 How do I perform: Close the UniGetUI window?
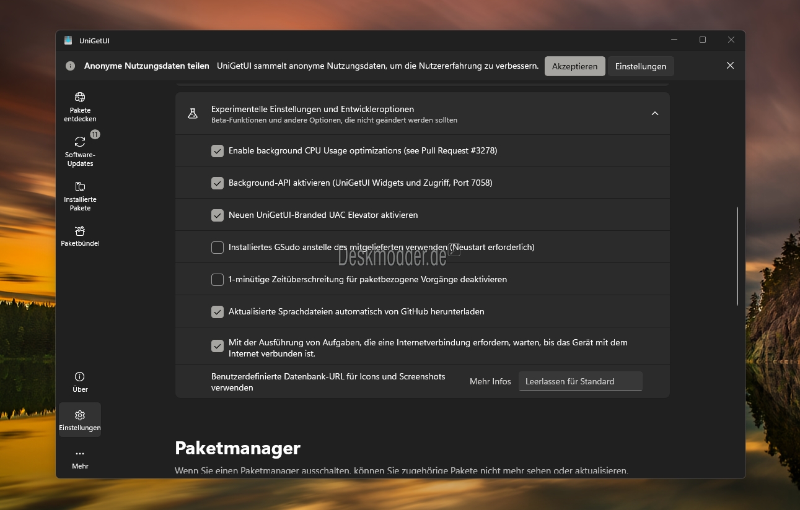point(731,40)
